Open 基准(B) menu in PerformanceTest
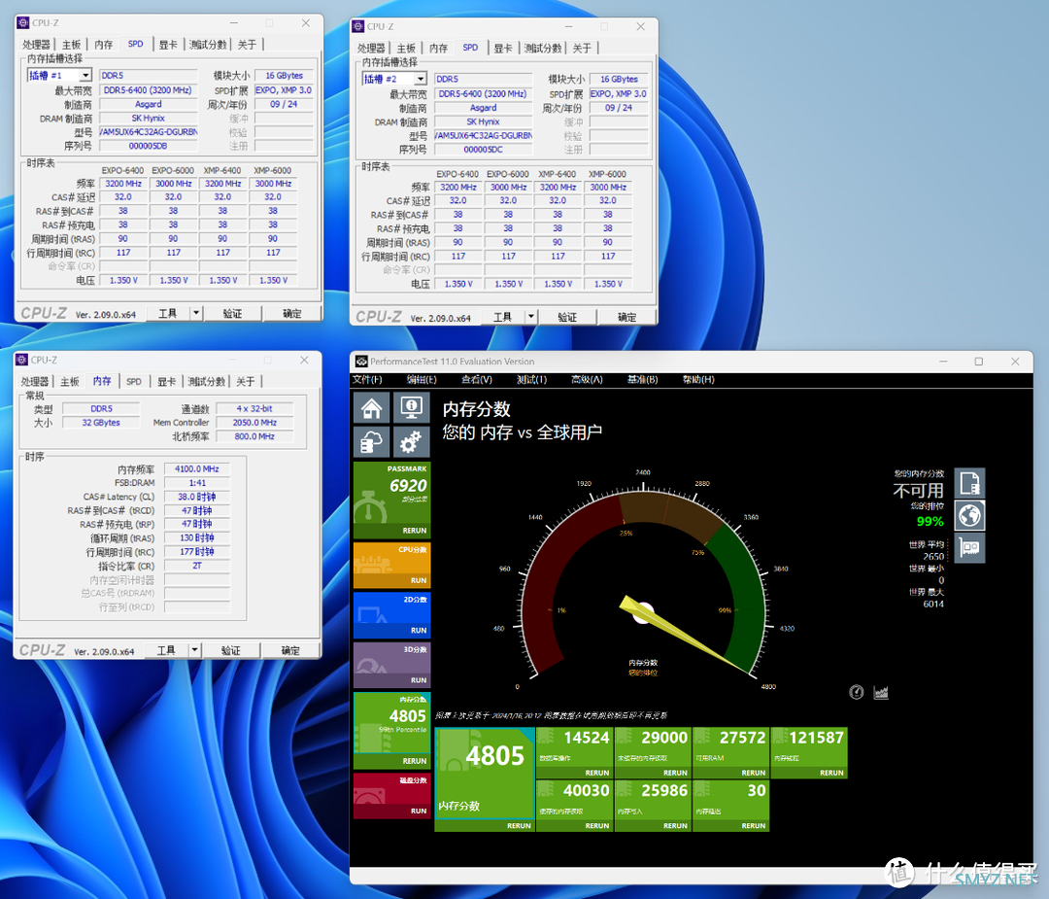The width and height of the screenshot is (1049, 899). tap(642, 380)
